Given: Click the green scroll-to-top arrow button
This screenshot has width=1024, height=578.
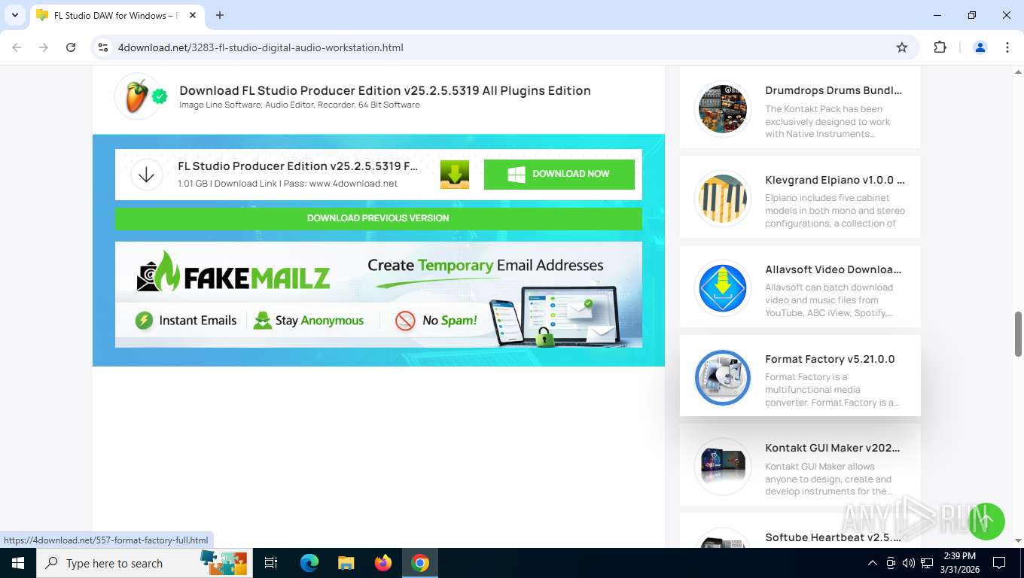Looking at the screenshot, I should point(986,521).
